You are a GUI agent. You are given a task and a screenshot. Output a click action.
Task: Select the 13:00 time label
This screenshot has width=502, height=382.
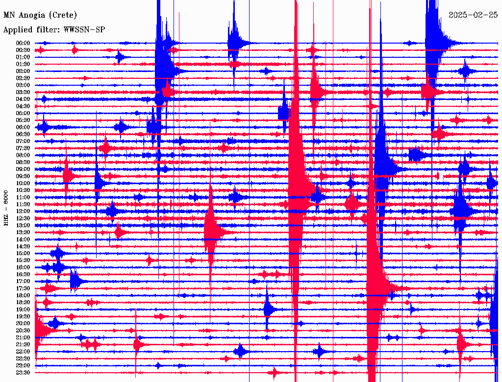coord(23,226)
